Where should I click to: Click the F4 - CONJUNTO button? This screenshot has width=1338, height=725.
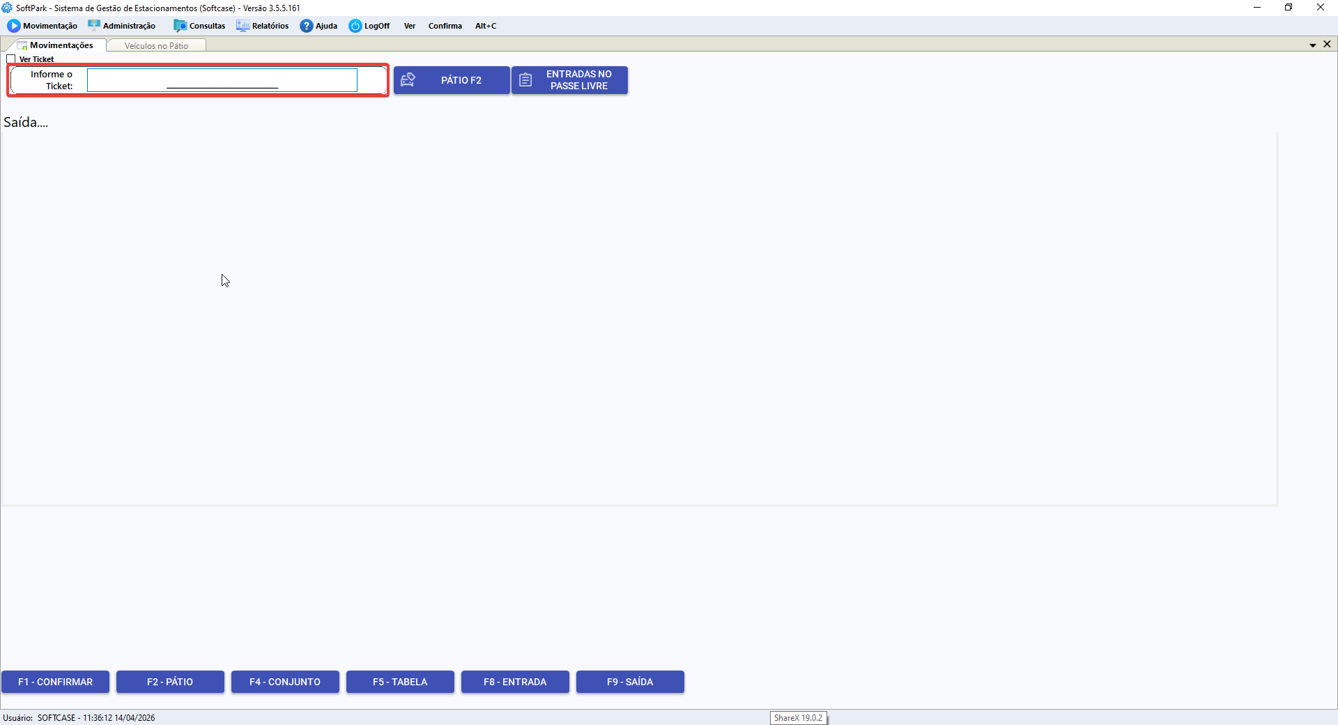pyautogui.click(x=285, y=682)
